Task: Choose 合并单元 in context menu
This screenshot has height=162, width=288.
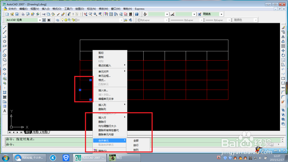Action: pyautogui.click(x=110, y=140)
